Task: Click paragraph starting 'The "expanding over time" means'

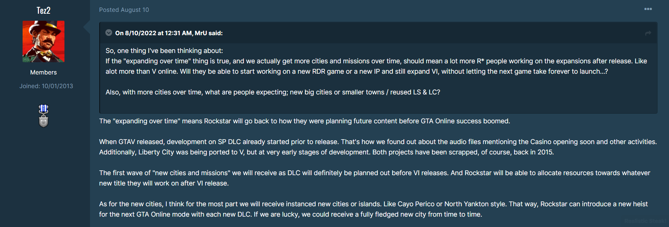Action: [304, 121]
